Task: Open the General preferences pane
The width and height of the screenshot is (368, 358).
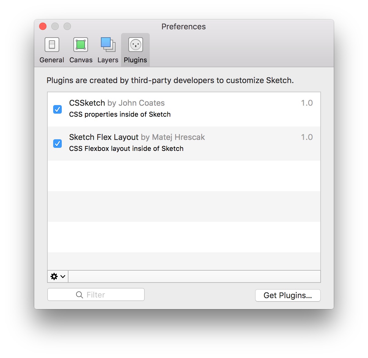Action: click(x=52, y=50)
